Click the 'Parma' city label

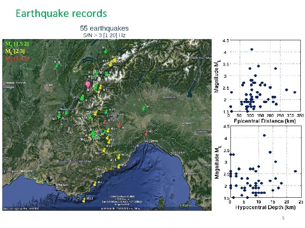point(189,123)
